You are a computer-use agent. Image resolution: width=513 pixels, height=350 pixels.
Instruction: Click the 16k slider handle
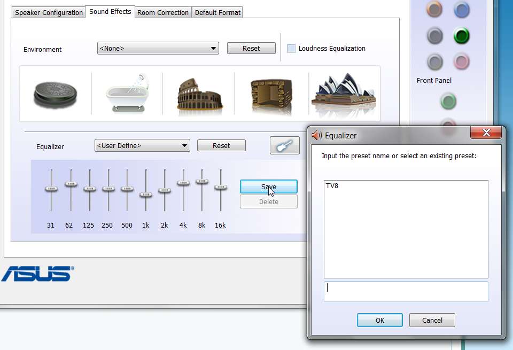pyautogui.click(x=221, y=187)
